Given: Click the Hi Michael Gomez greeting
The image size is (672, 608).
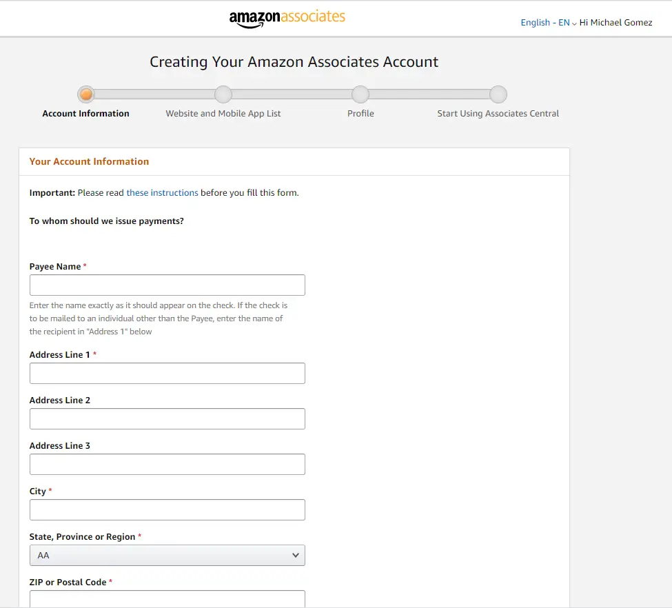Looking at the screenshot, I should click(616, 23).
